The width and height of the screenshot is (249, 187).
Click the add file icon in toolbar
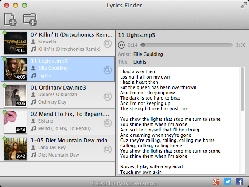coord(10,19)
